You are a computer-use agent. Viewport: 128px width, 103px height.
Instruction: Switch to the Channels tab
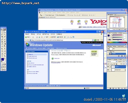115,59
